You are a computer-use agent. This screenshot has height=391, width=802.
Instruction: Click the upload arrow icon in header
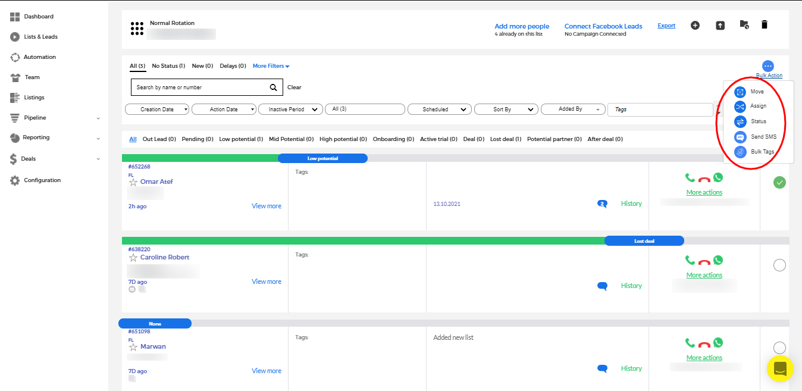(720, 25)
